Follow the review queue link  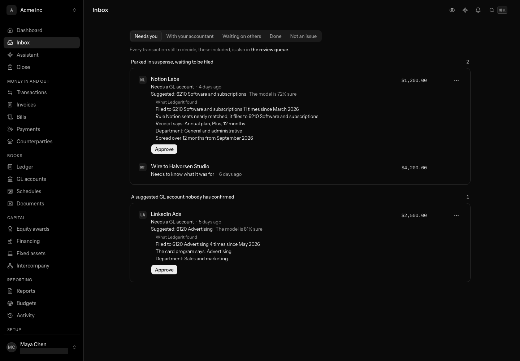click(269, 50)
